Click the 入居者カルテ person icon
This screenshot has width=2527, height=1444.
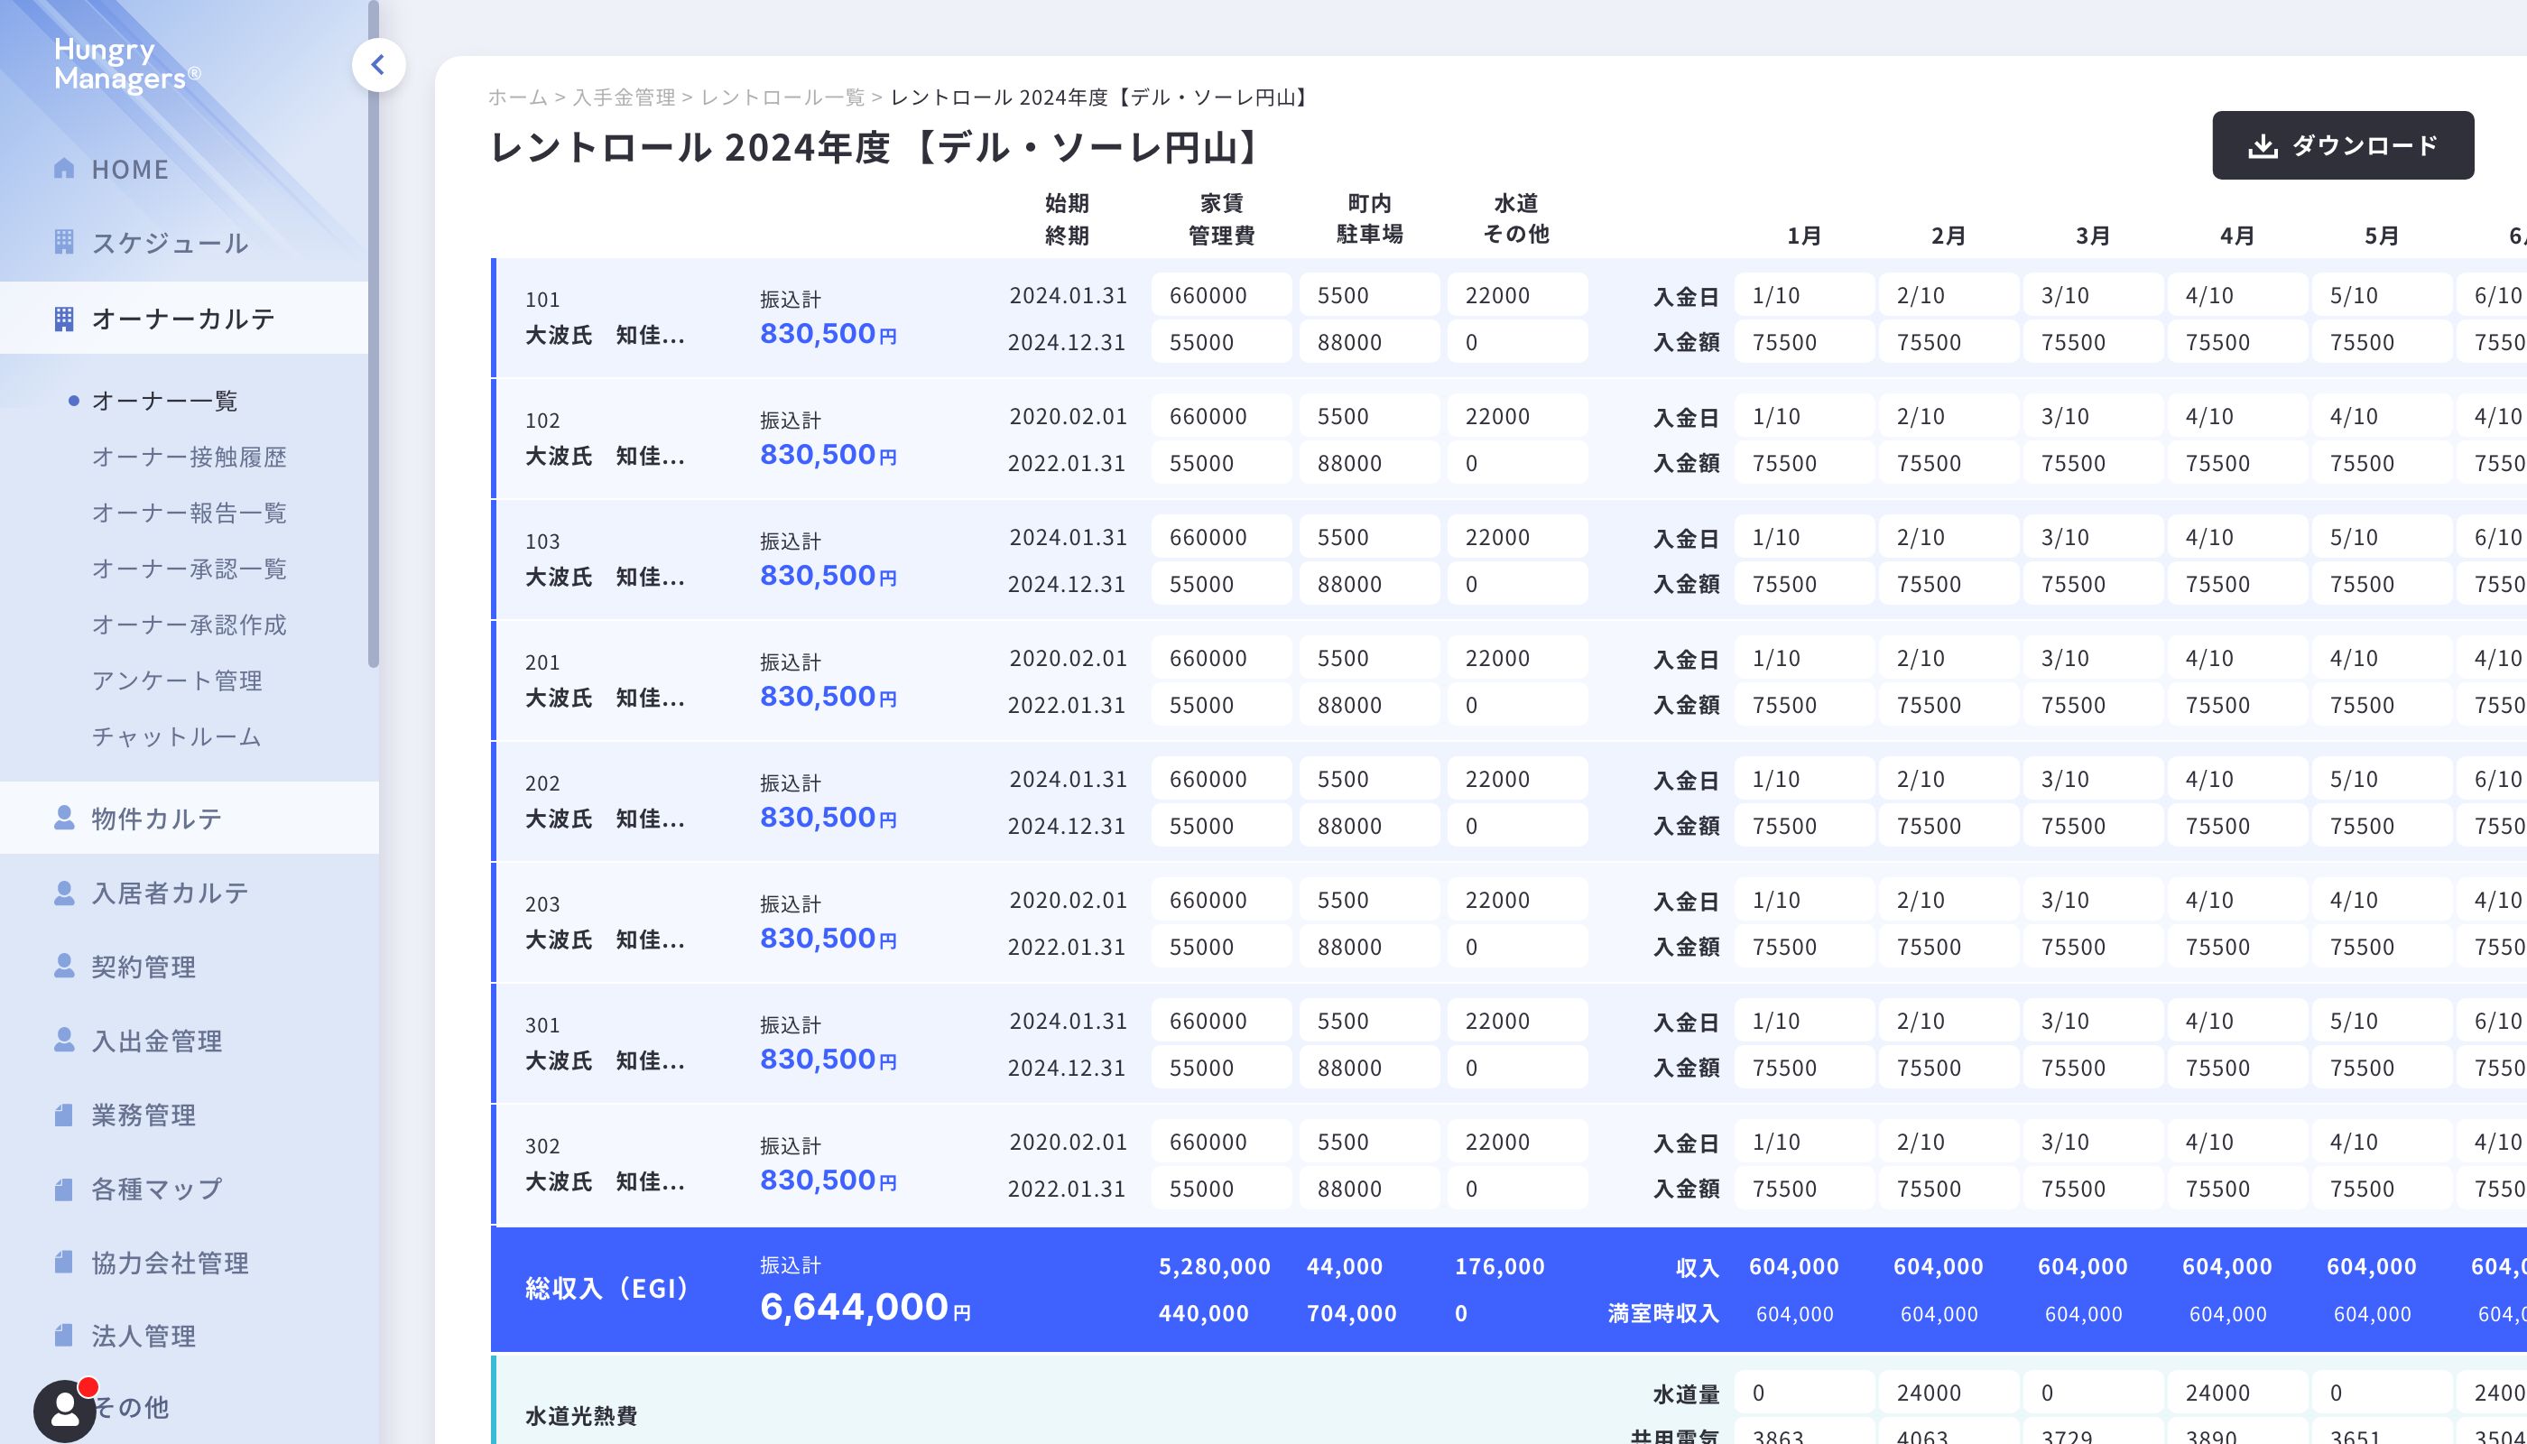(x=63, y=893)
